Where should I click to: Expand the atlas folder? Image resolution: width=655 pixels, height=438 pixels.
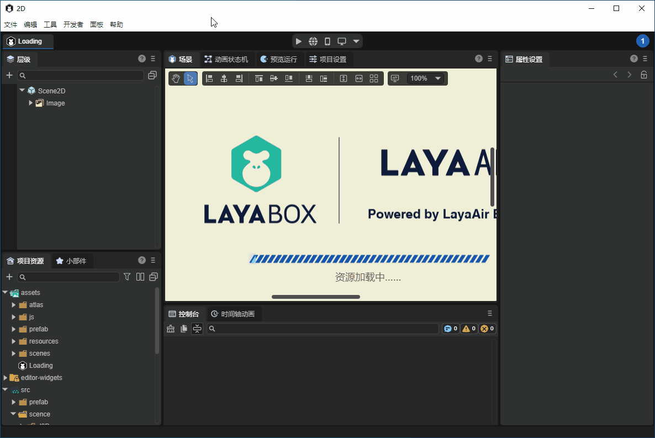(x=14, y=305)
